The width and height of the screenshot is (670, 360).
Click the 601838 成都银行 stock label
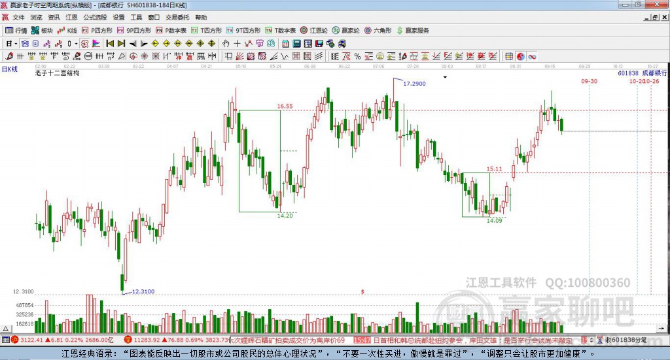point(643,73)
